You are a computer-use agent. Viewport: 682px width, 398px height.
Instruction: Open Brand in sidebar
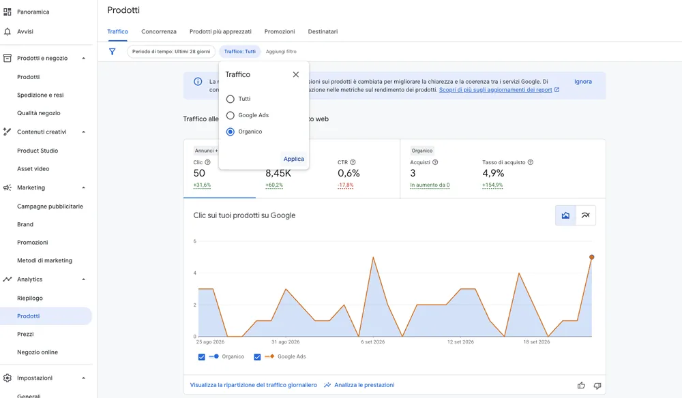pyautogui.click(x=25, y=224)
